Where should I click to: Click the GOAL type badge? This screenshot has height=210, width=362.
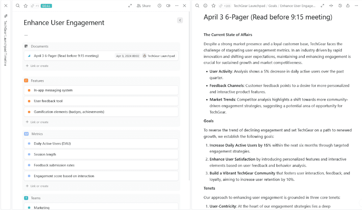[x=46, y=6]
